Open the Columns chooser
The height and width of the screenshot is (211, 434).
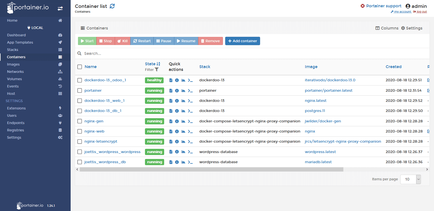[x=387, y=28]
